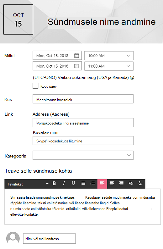Expand the 10:00 AM start time dropdown

pos(109,56)
